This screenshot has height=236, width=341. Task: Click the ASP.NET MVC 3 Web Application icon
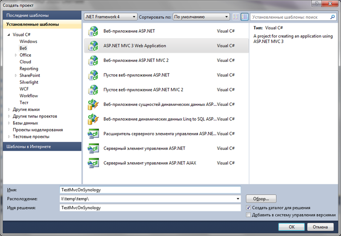93,46
